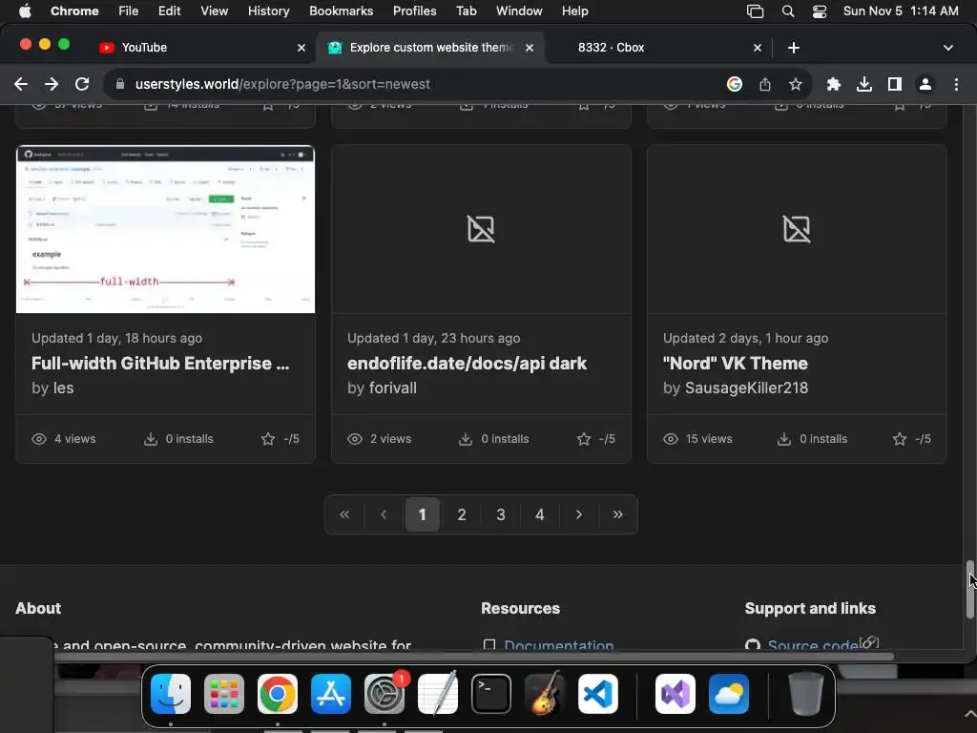
Task: Jump to first page with double-left arrow
Action: pyautogui.click(x=344, y=514)
